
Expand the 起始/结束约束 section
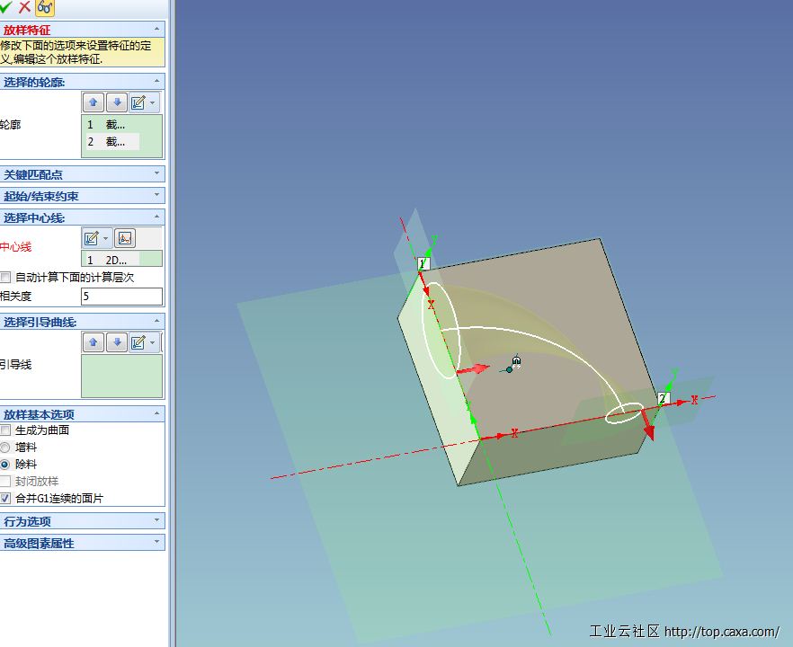pyautogui.click(x=83, y=196)
